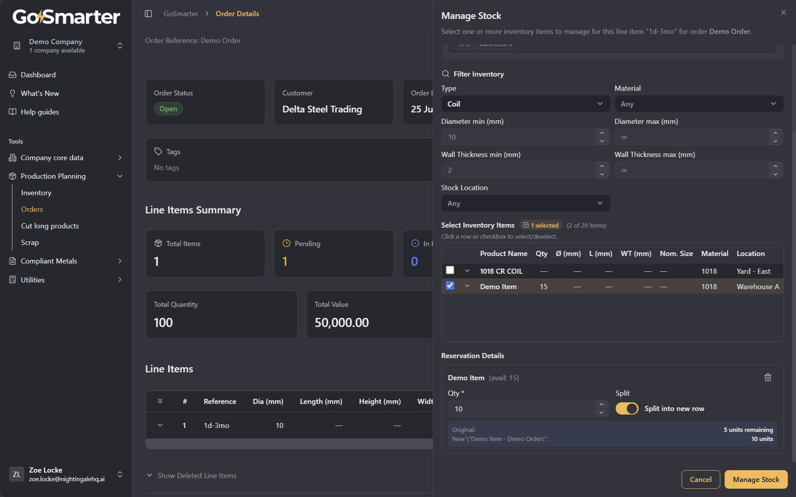Open Scrap page

(x=30, y=243)
